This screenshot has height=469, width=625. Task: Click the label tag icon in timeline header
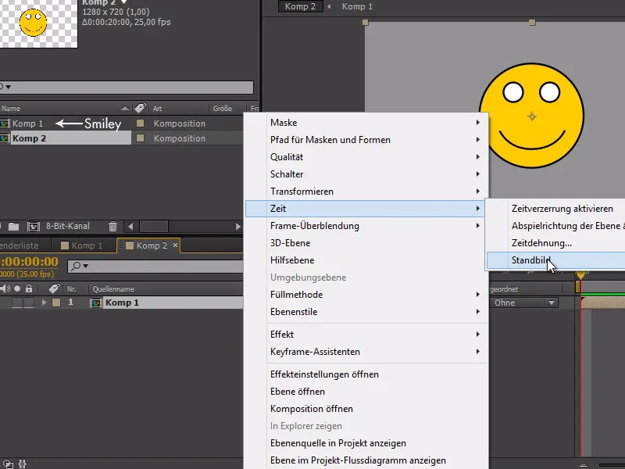54,288
